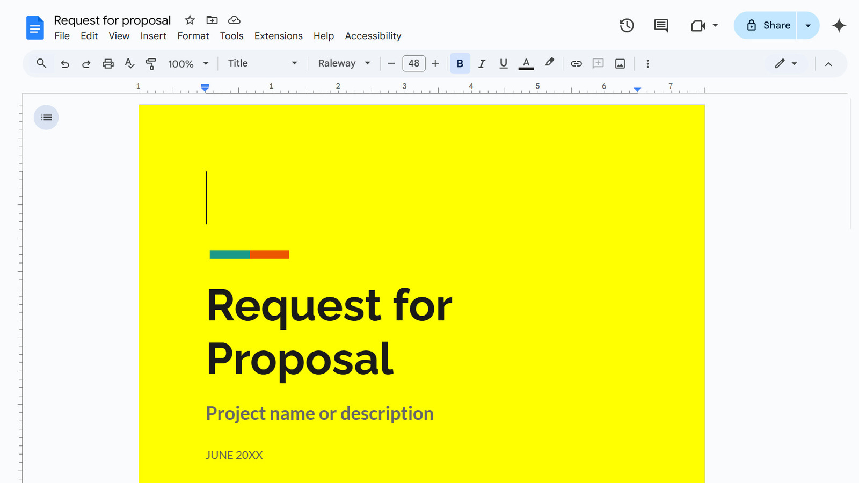Viewport: 859px width, 483px height.
Task: Open version history
Action: coord(627,25)
